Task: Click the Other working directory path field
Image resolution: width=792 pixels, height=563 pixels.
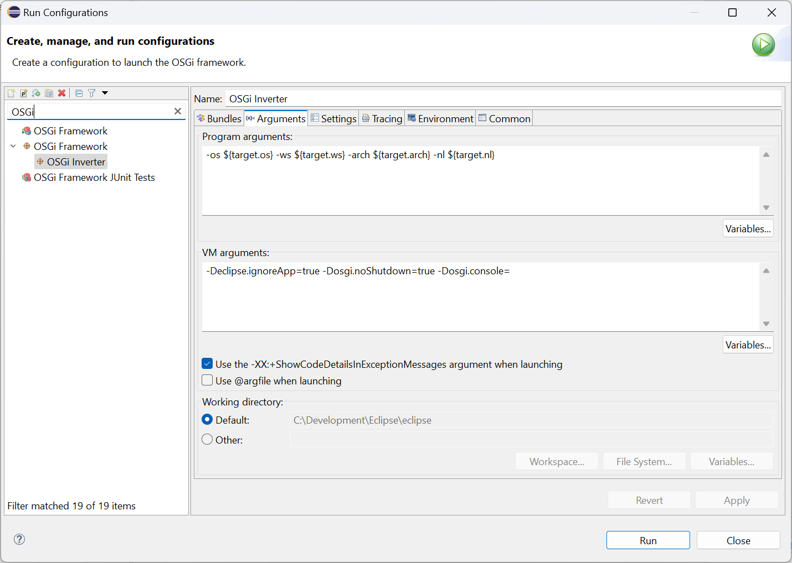Action: coord(531,440)
